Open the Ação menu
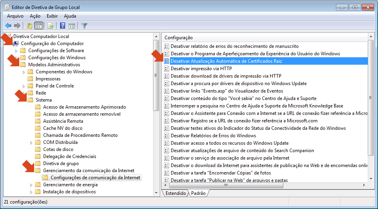The width and height of the screenshot is (378, 209). click(35, 16)
